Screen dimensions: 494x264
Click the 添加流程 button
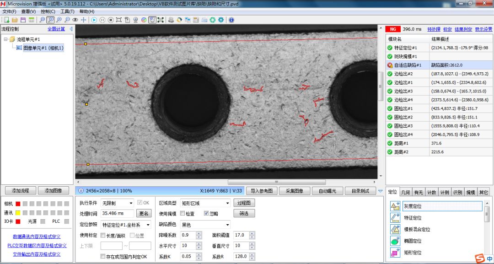(x=20, y=190)
